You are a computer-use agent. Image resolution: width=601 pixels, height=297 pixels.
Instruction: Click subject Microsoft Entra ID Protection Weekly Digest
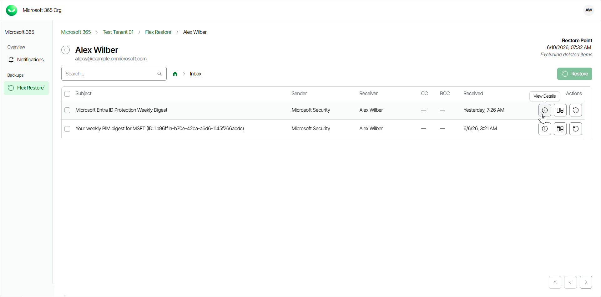pyautogui.click(x=121, y=110)
